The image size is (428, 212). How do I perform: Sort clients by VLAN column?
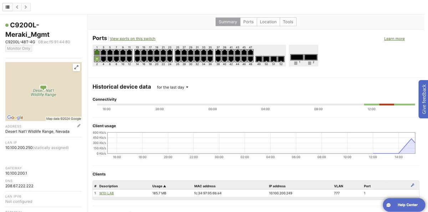click(x=338, y=186)
